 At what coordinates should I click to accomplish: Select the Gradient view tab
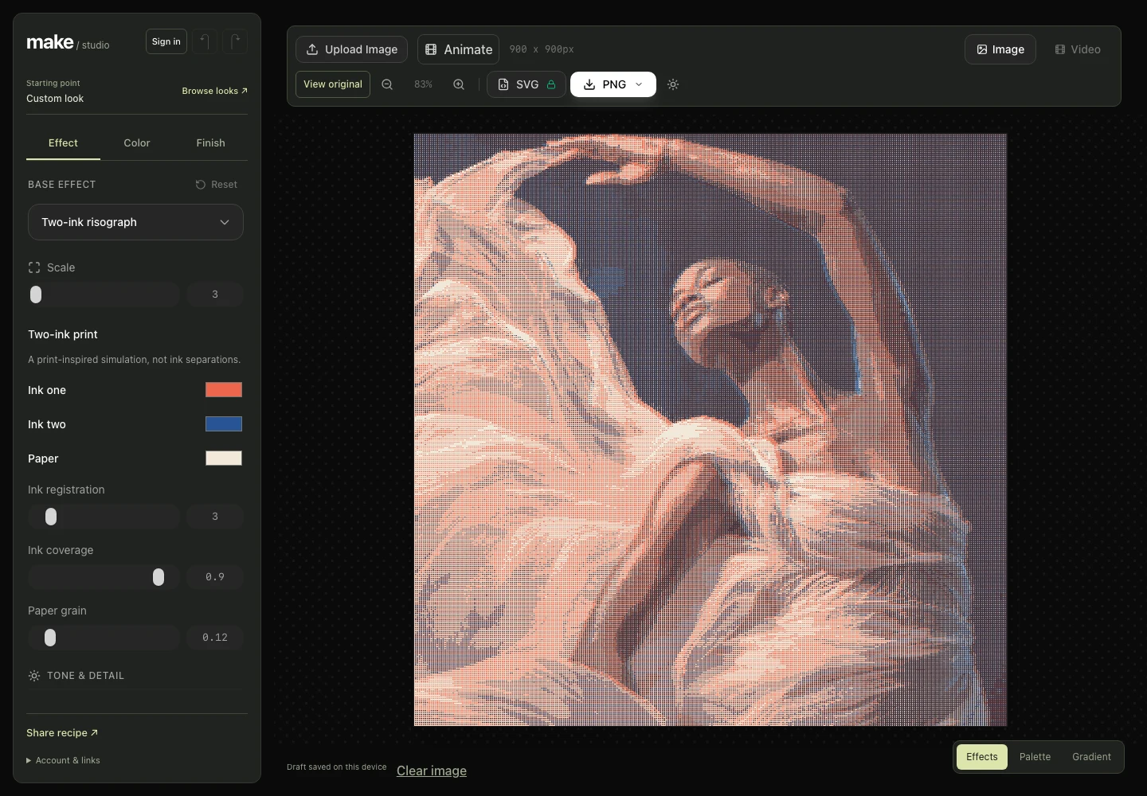(x=1091, y=757)
